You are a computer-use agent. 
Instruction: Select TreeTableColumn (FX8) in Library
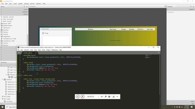coord(9,39)
